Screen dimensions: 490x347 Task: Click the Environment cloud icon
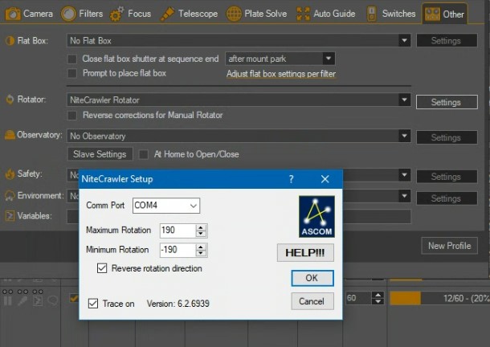[10, 196]
